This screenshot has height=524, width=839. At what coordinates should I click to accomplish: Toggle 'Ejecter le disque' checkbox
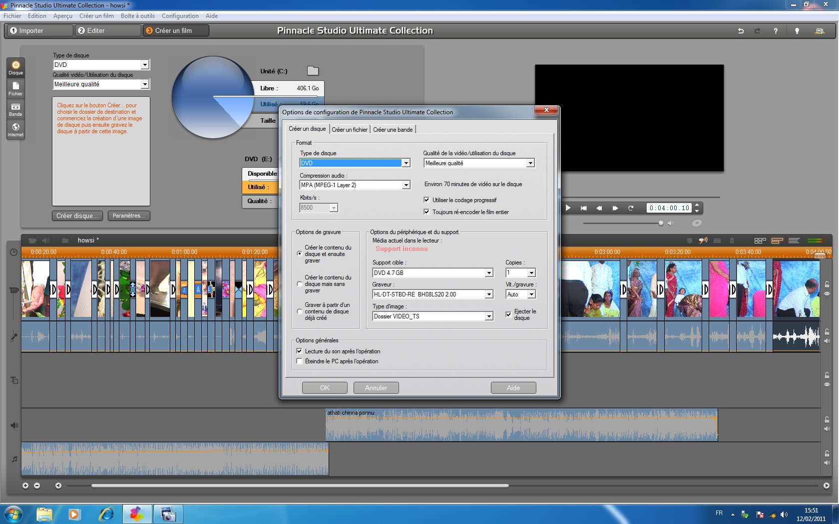point(508,314)
